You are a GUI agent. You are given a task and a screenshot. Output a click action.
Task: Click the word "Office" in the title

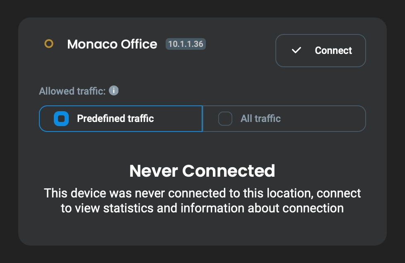point(139,44)
